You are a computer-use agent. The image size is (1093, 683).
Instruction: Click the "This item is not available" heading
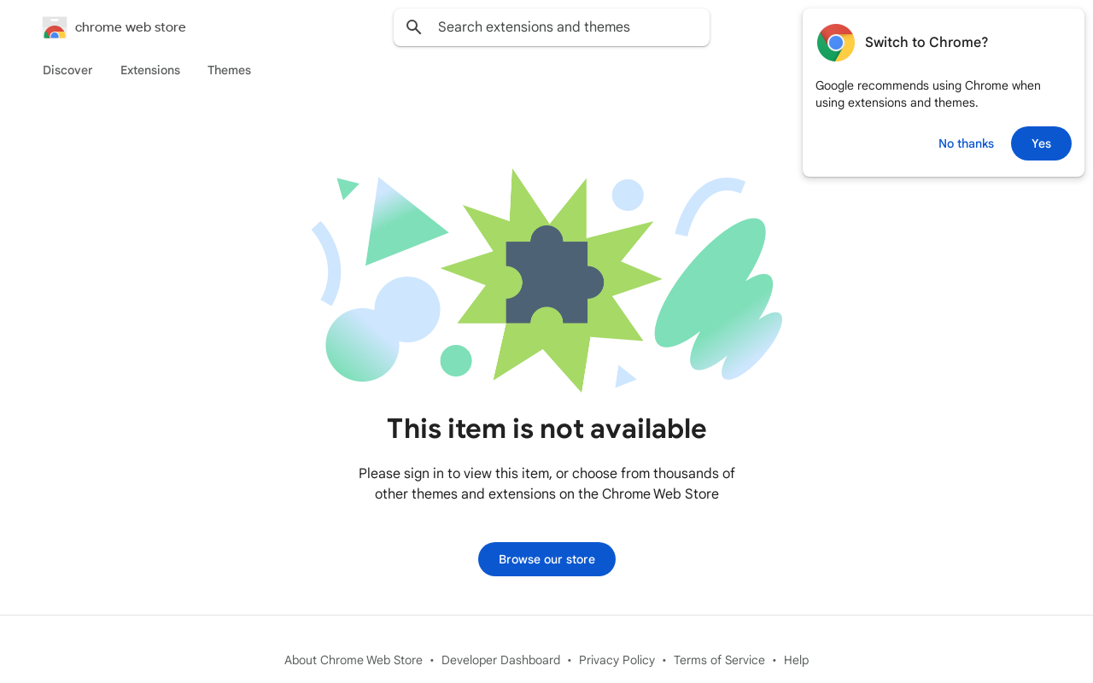point(546,429)
